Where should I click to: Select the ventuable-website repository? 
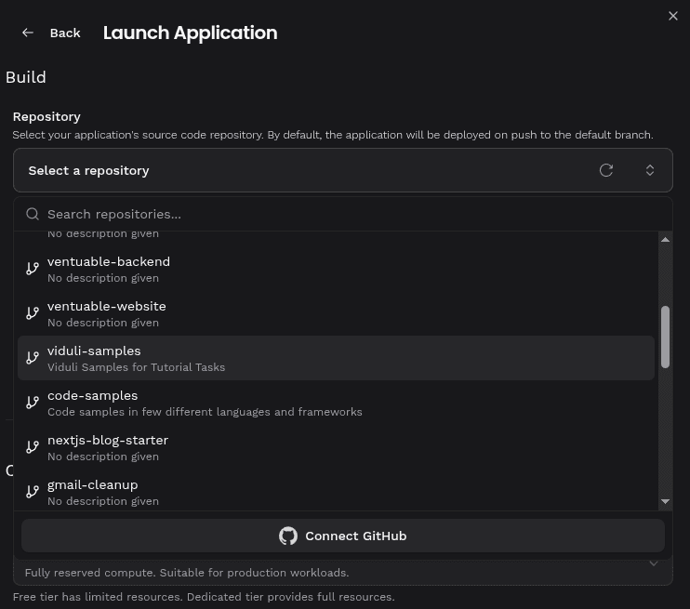pos(337,313)
